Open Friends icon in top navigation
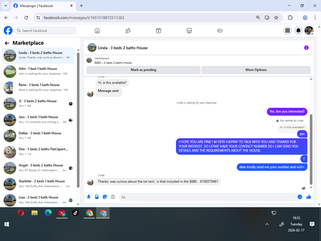321x241 pixels. 128,31
